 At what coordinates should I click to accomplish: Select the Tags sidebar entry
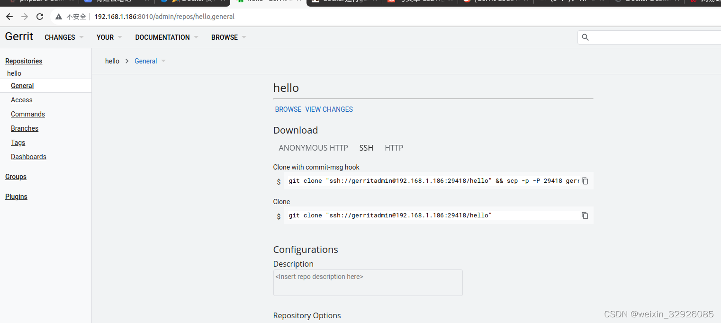point(18,143)
